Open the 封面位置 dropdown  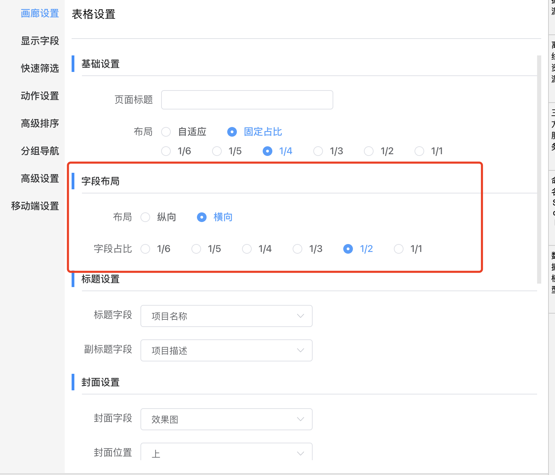[x=226, y=453]
